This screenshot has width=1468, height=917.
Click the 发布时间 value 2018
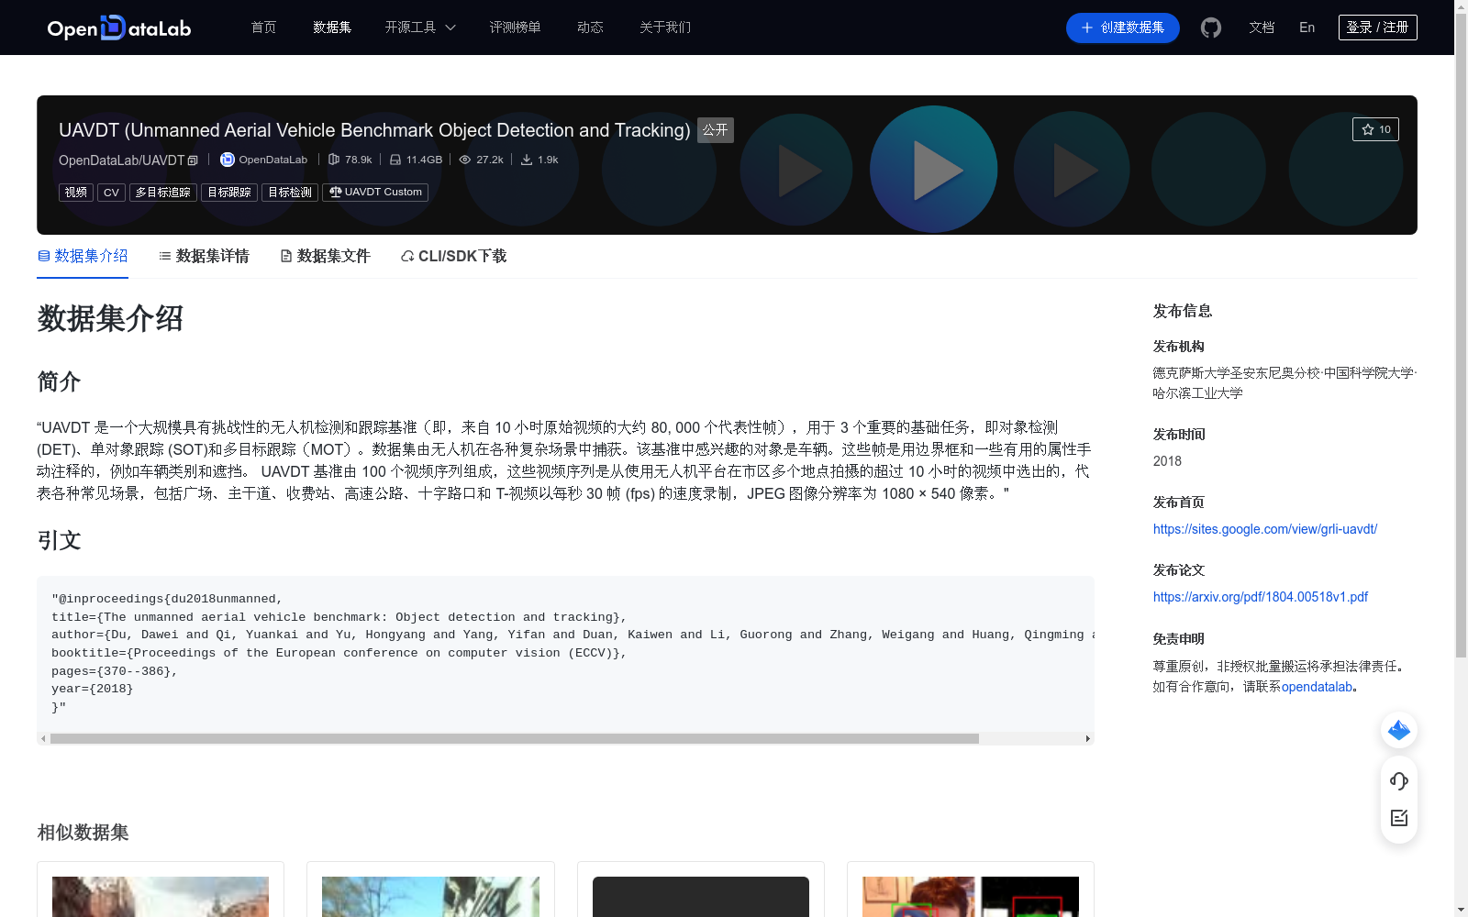(1167, 461)
